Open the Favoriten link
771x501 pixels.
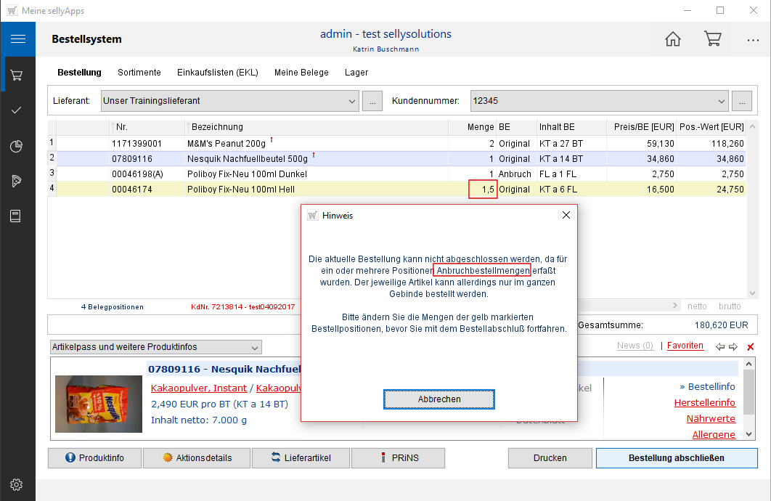685,346
